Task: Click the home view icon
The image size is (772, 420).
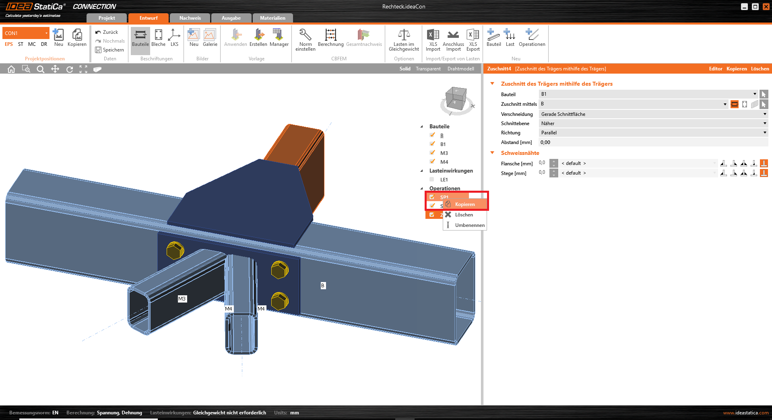Action: tap(11, 69)
